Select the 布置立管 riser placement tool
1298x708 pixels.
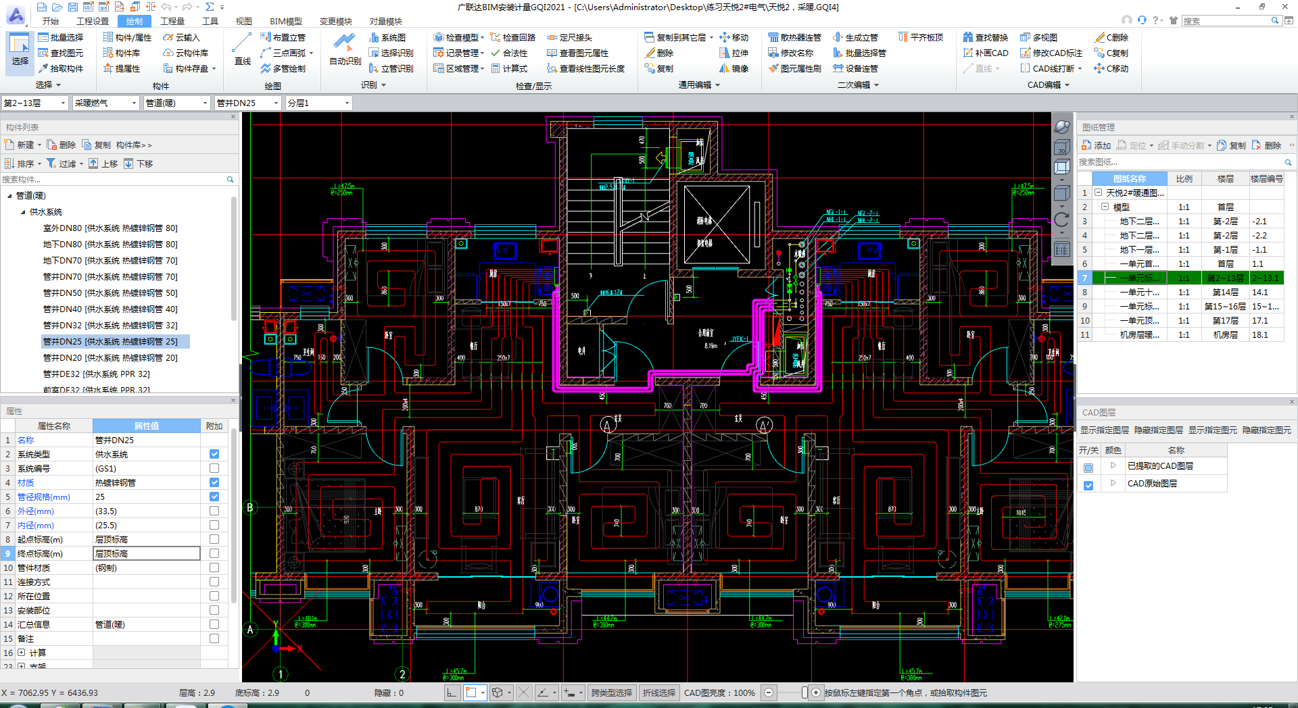[283, 38]
